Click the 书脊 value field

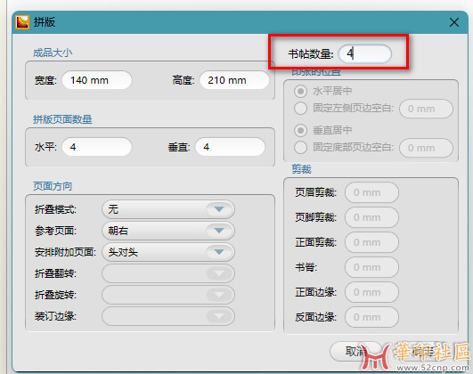(371, 267)
